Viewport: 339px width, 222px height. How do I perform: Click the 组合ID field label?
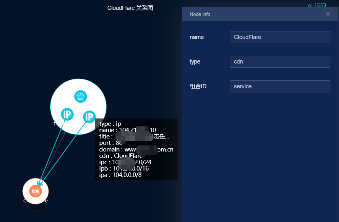coord(198,86)
